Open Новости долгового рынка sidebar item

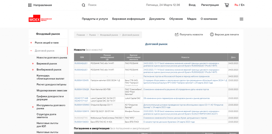52,58
